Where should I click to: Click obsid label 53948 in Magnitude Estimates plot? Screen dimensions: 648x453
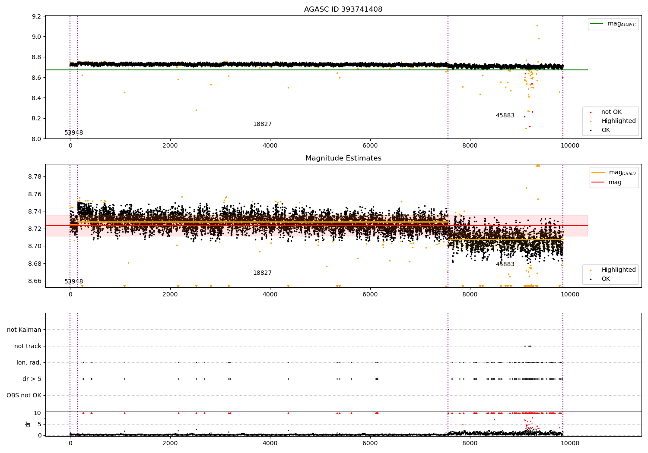74,282
